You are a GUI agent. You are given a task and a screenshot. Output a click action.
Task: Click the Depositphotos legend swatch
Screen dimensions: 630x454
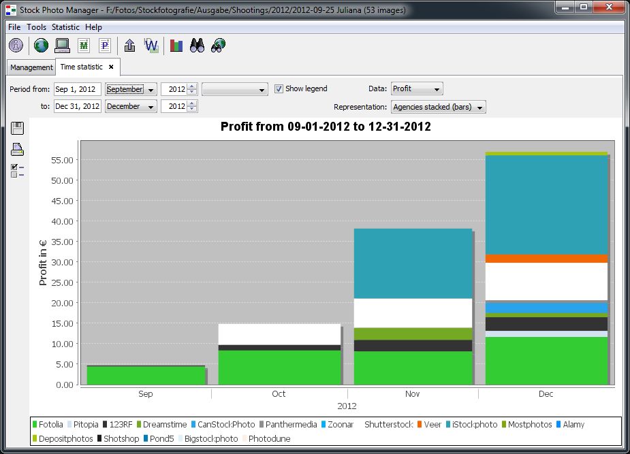[35, 439]
